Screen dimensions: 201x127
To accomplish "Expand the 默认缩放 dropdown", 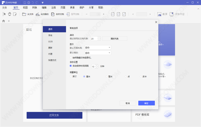I will tap(98, 53).
